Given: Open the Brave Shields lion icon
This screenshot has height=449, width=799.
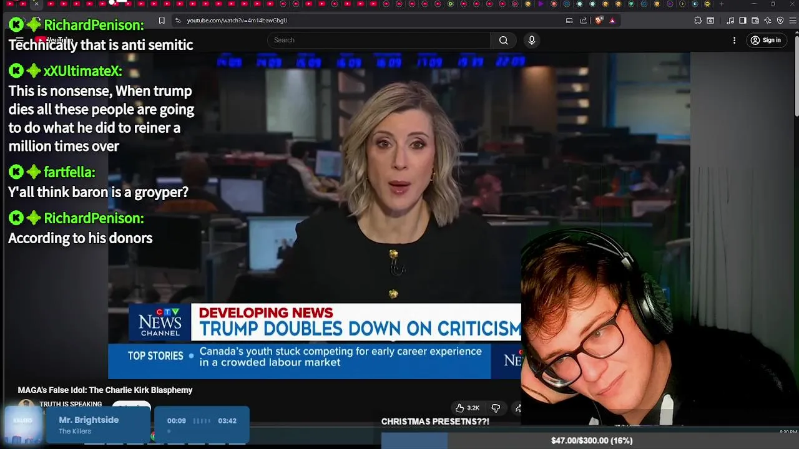Looking at the screenshot, I should (599, 21).
